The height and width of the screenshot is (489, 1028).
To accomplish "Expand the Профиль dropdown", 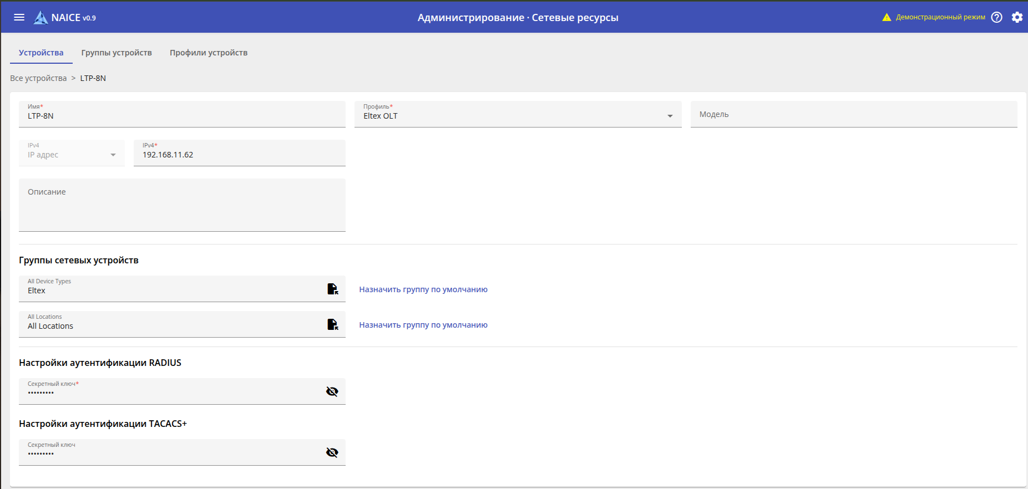I will click(670, 116).
